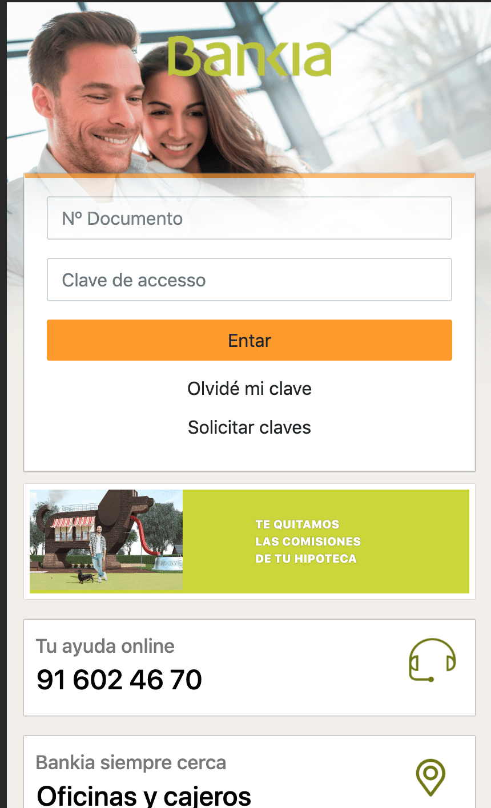491x808 pixels.
Task: Click the orange top border of login card
Action: pos(249,176)
